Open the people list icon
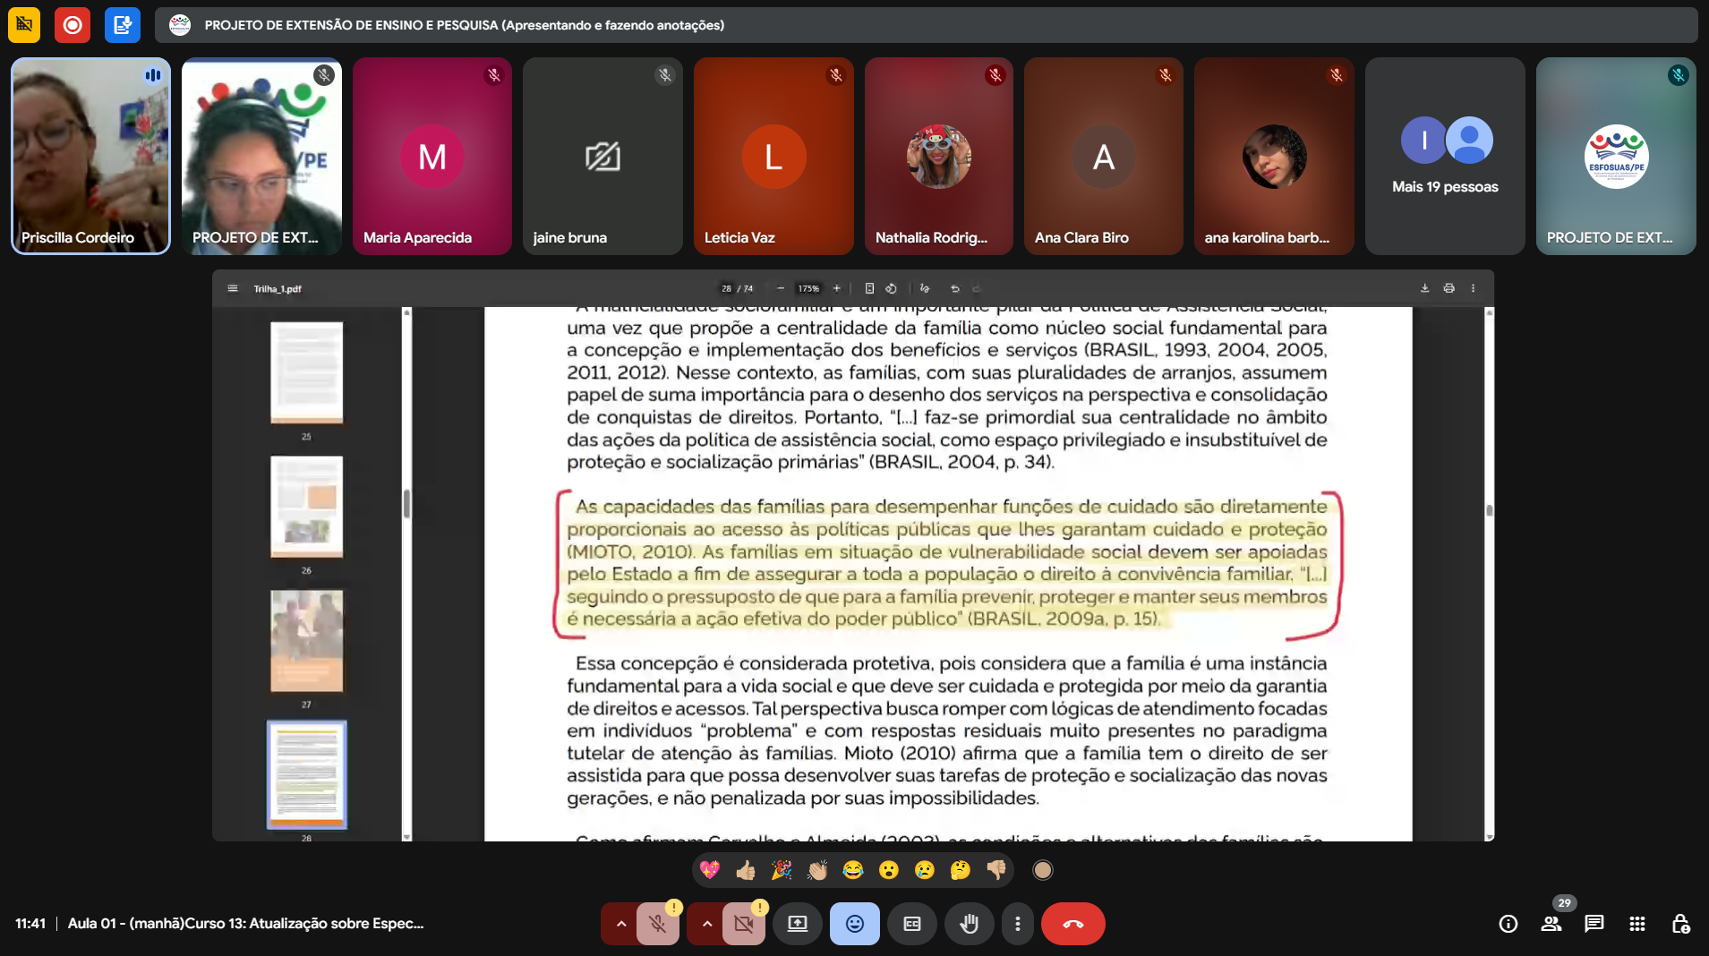This screenshot has width=1709, height=956. 1551,924
